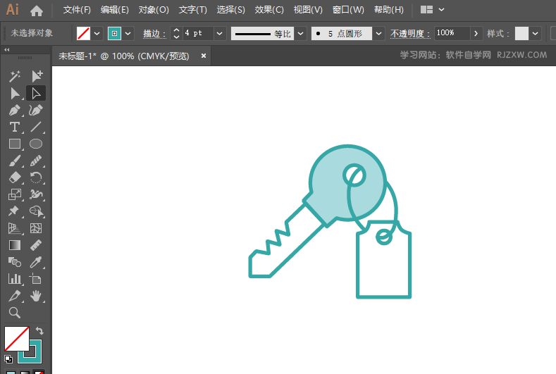Open the 窗口(W) menu

click(x=348, y=10)
